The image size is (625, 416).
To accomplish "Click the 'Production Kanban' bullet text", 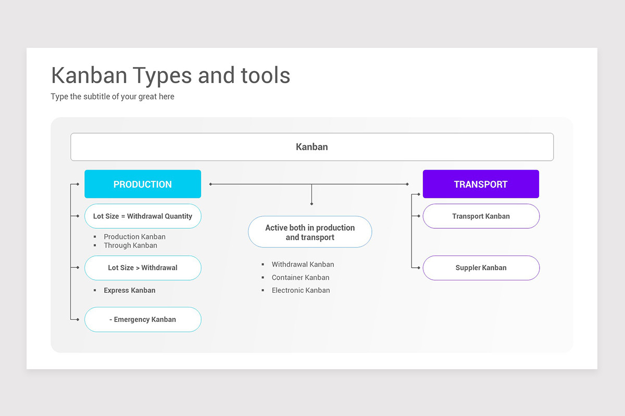I will 134,237.
